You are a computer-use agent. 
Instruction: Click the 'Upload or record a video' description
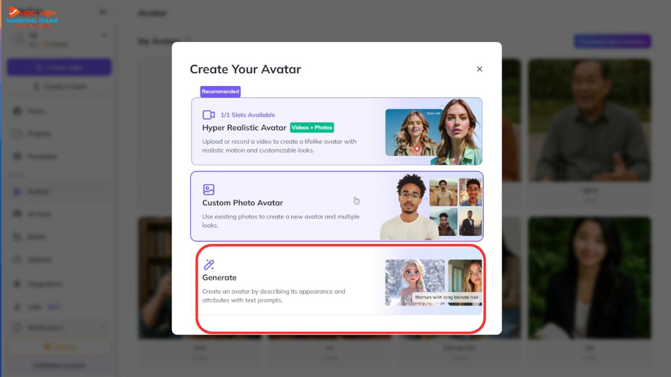tap(279, 146)
